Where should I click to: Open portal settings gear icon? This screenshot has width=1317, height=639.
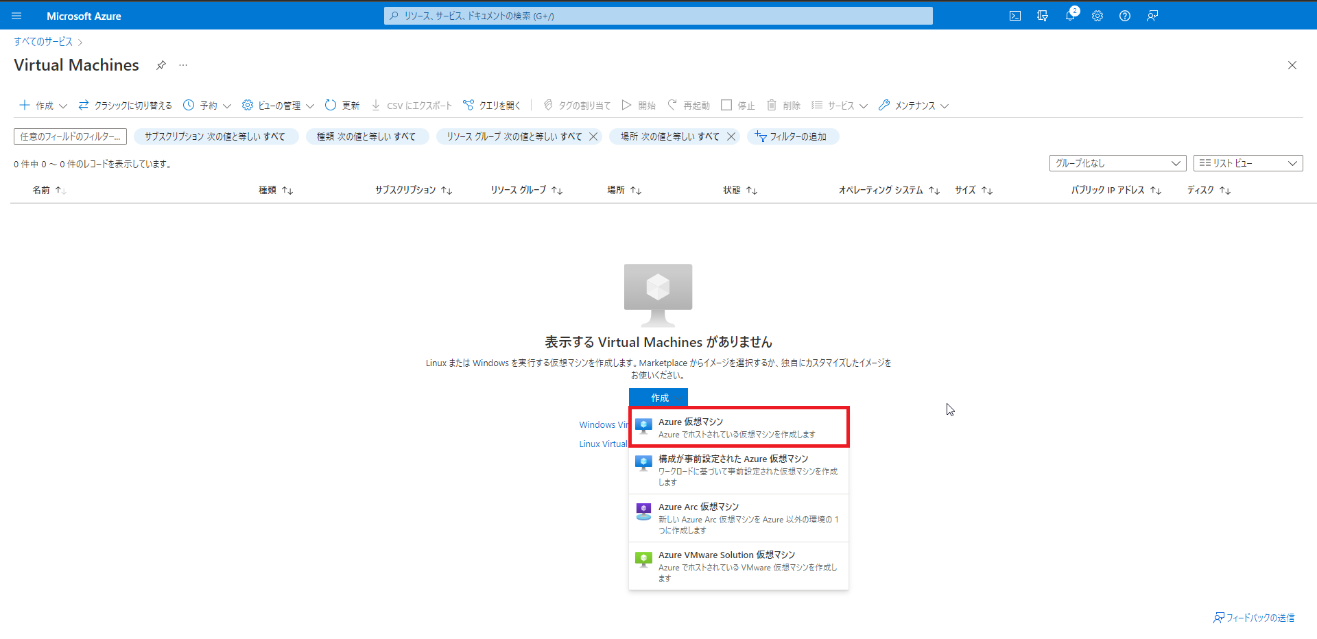click(1097, 16)
